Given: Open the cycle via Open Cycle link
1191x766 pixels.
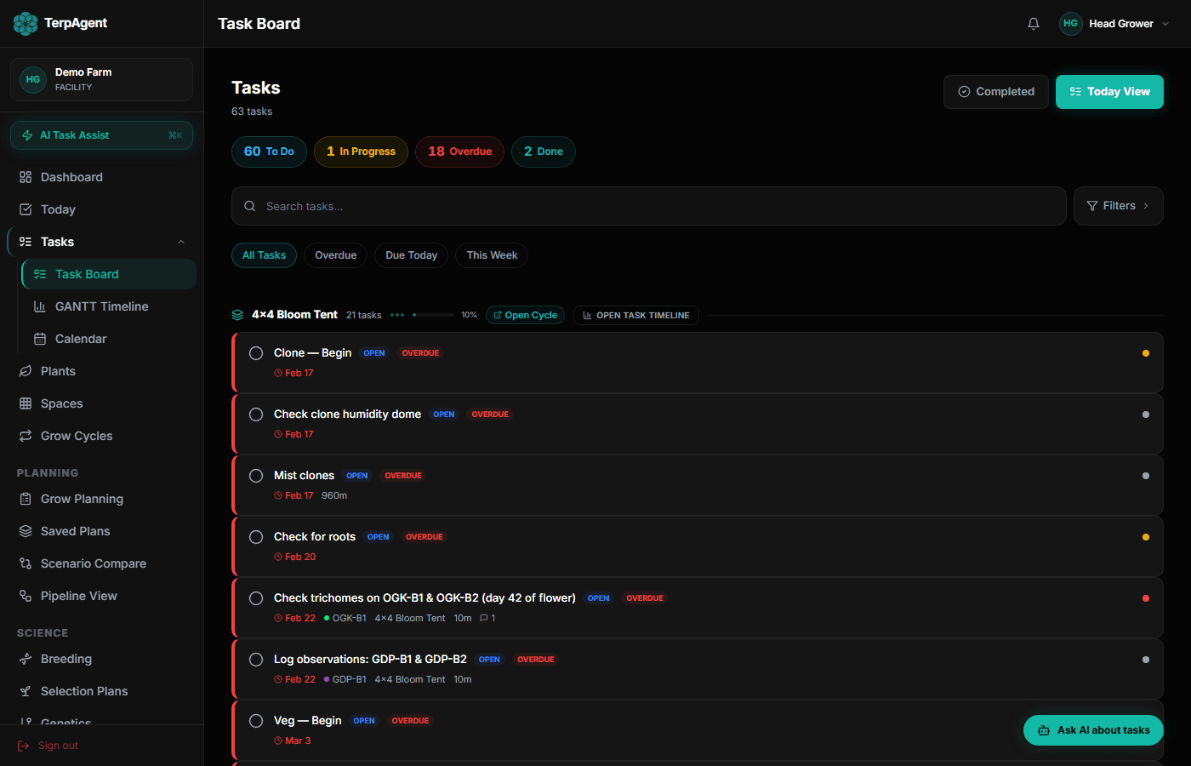Looking at the screenshot, I should [525, 315].
